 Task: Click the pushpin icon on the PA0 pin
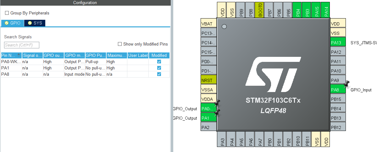coord(217,103)
